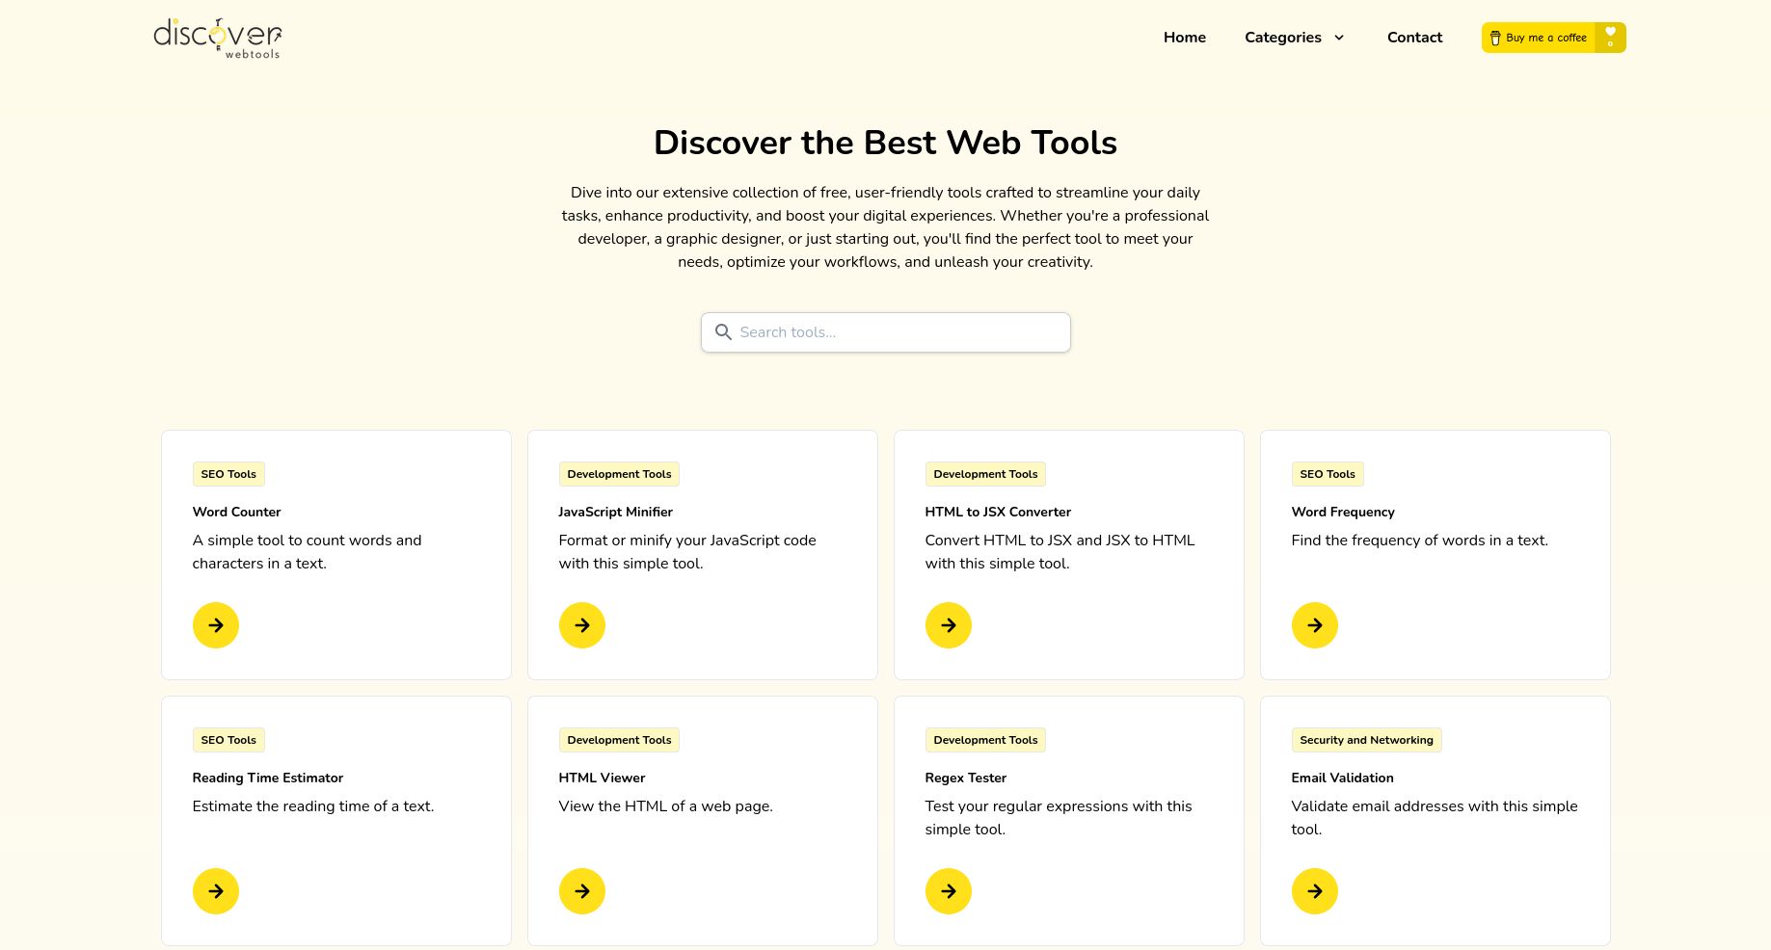Select Home in the navigation bar
The image size is (1771, 950).
tap(1184, 38)
